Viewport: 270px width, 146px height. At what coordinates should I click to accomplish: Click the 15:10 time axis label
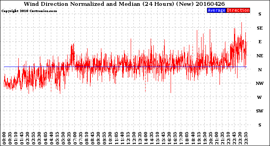coord(157,138)
